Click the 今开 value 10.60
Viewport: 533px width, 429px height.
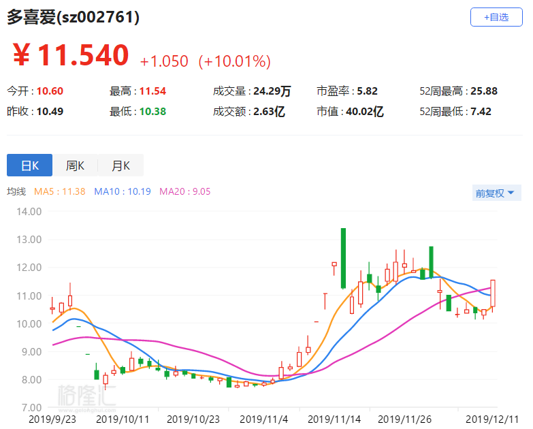[x=50, y=91]
